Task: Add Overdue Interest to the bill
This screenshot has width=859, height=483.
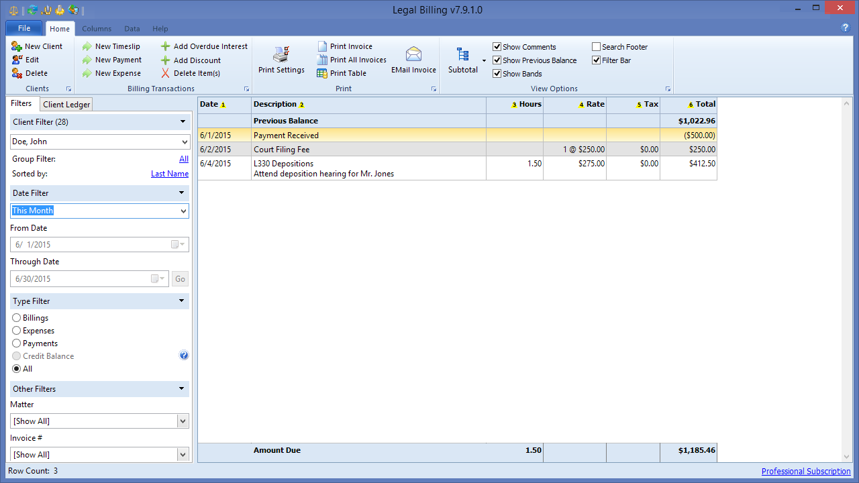Action: pos(204,46)
